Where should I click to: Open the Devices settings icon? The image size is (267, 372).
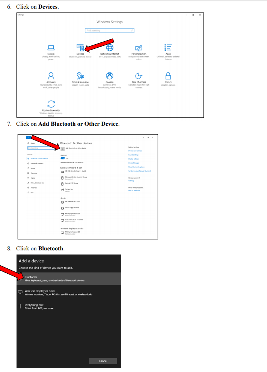tap(80, 47)
